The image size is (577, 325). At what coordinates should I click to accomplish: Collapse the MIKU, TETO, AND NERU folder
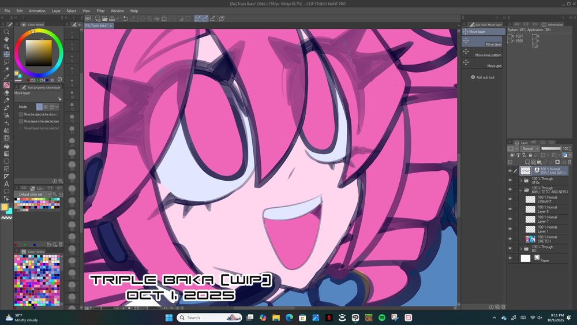tap(520, 190)
